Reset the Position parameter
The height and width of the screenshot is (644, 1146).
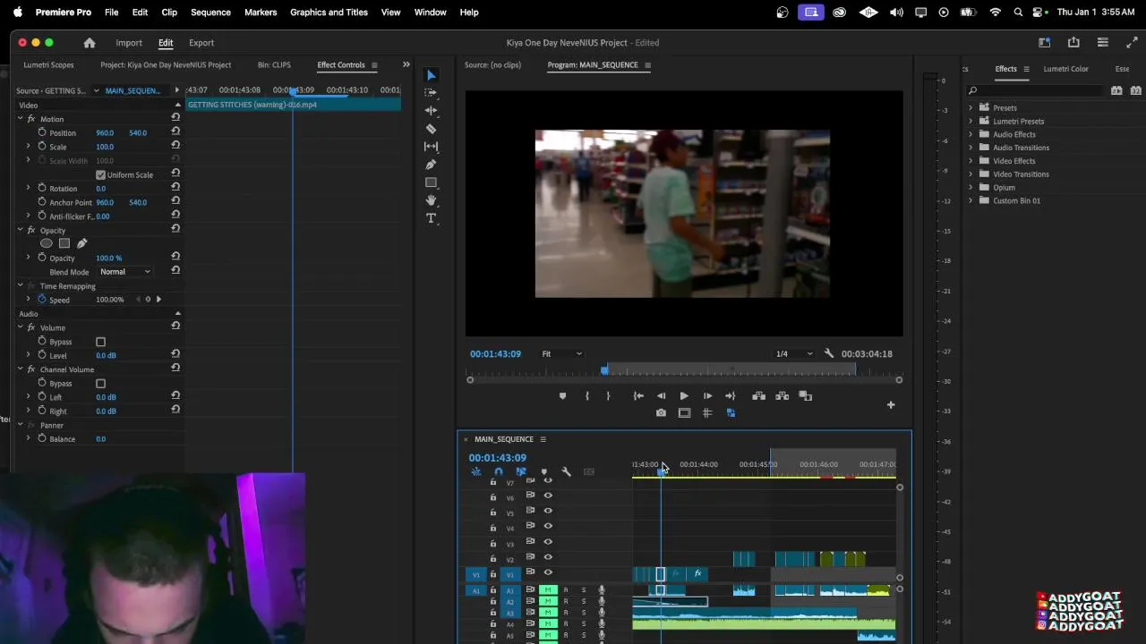[175, 132]
